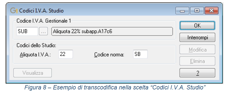228x93 pixels.
Task: Close the Codici I.V.A. Studio dialog
Action: 212,11
